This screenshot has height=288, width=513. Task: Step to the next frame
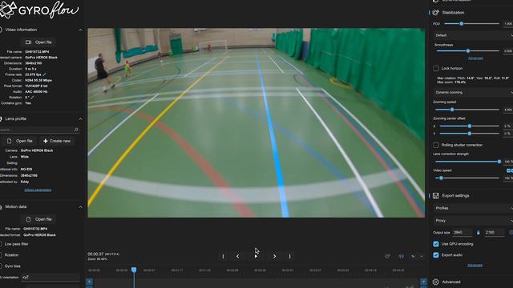[x=274, y=256]
